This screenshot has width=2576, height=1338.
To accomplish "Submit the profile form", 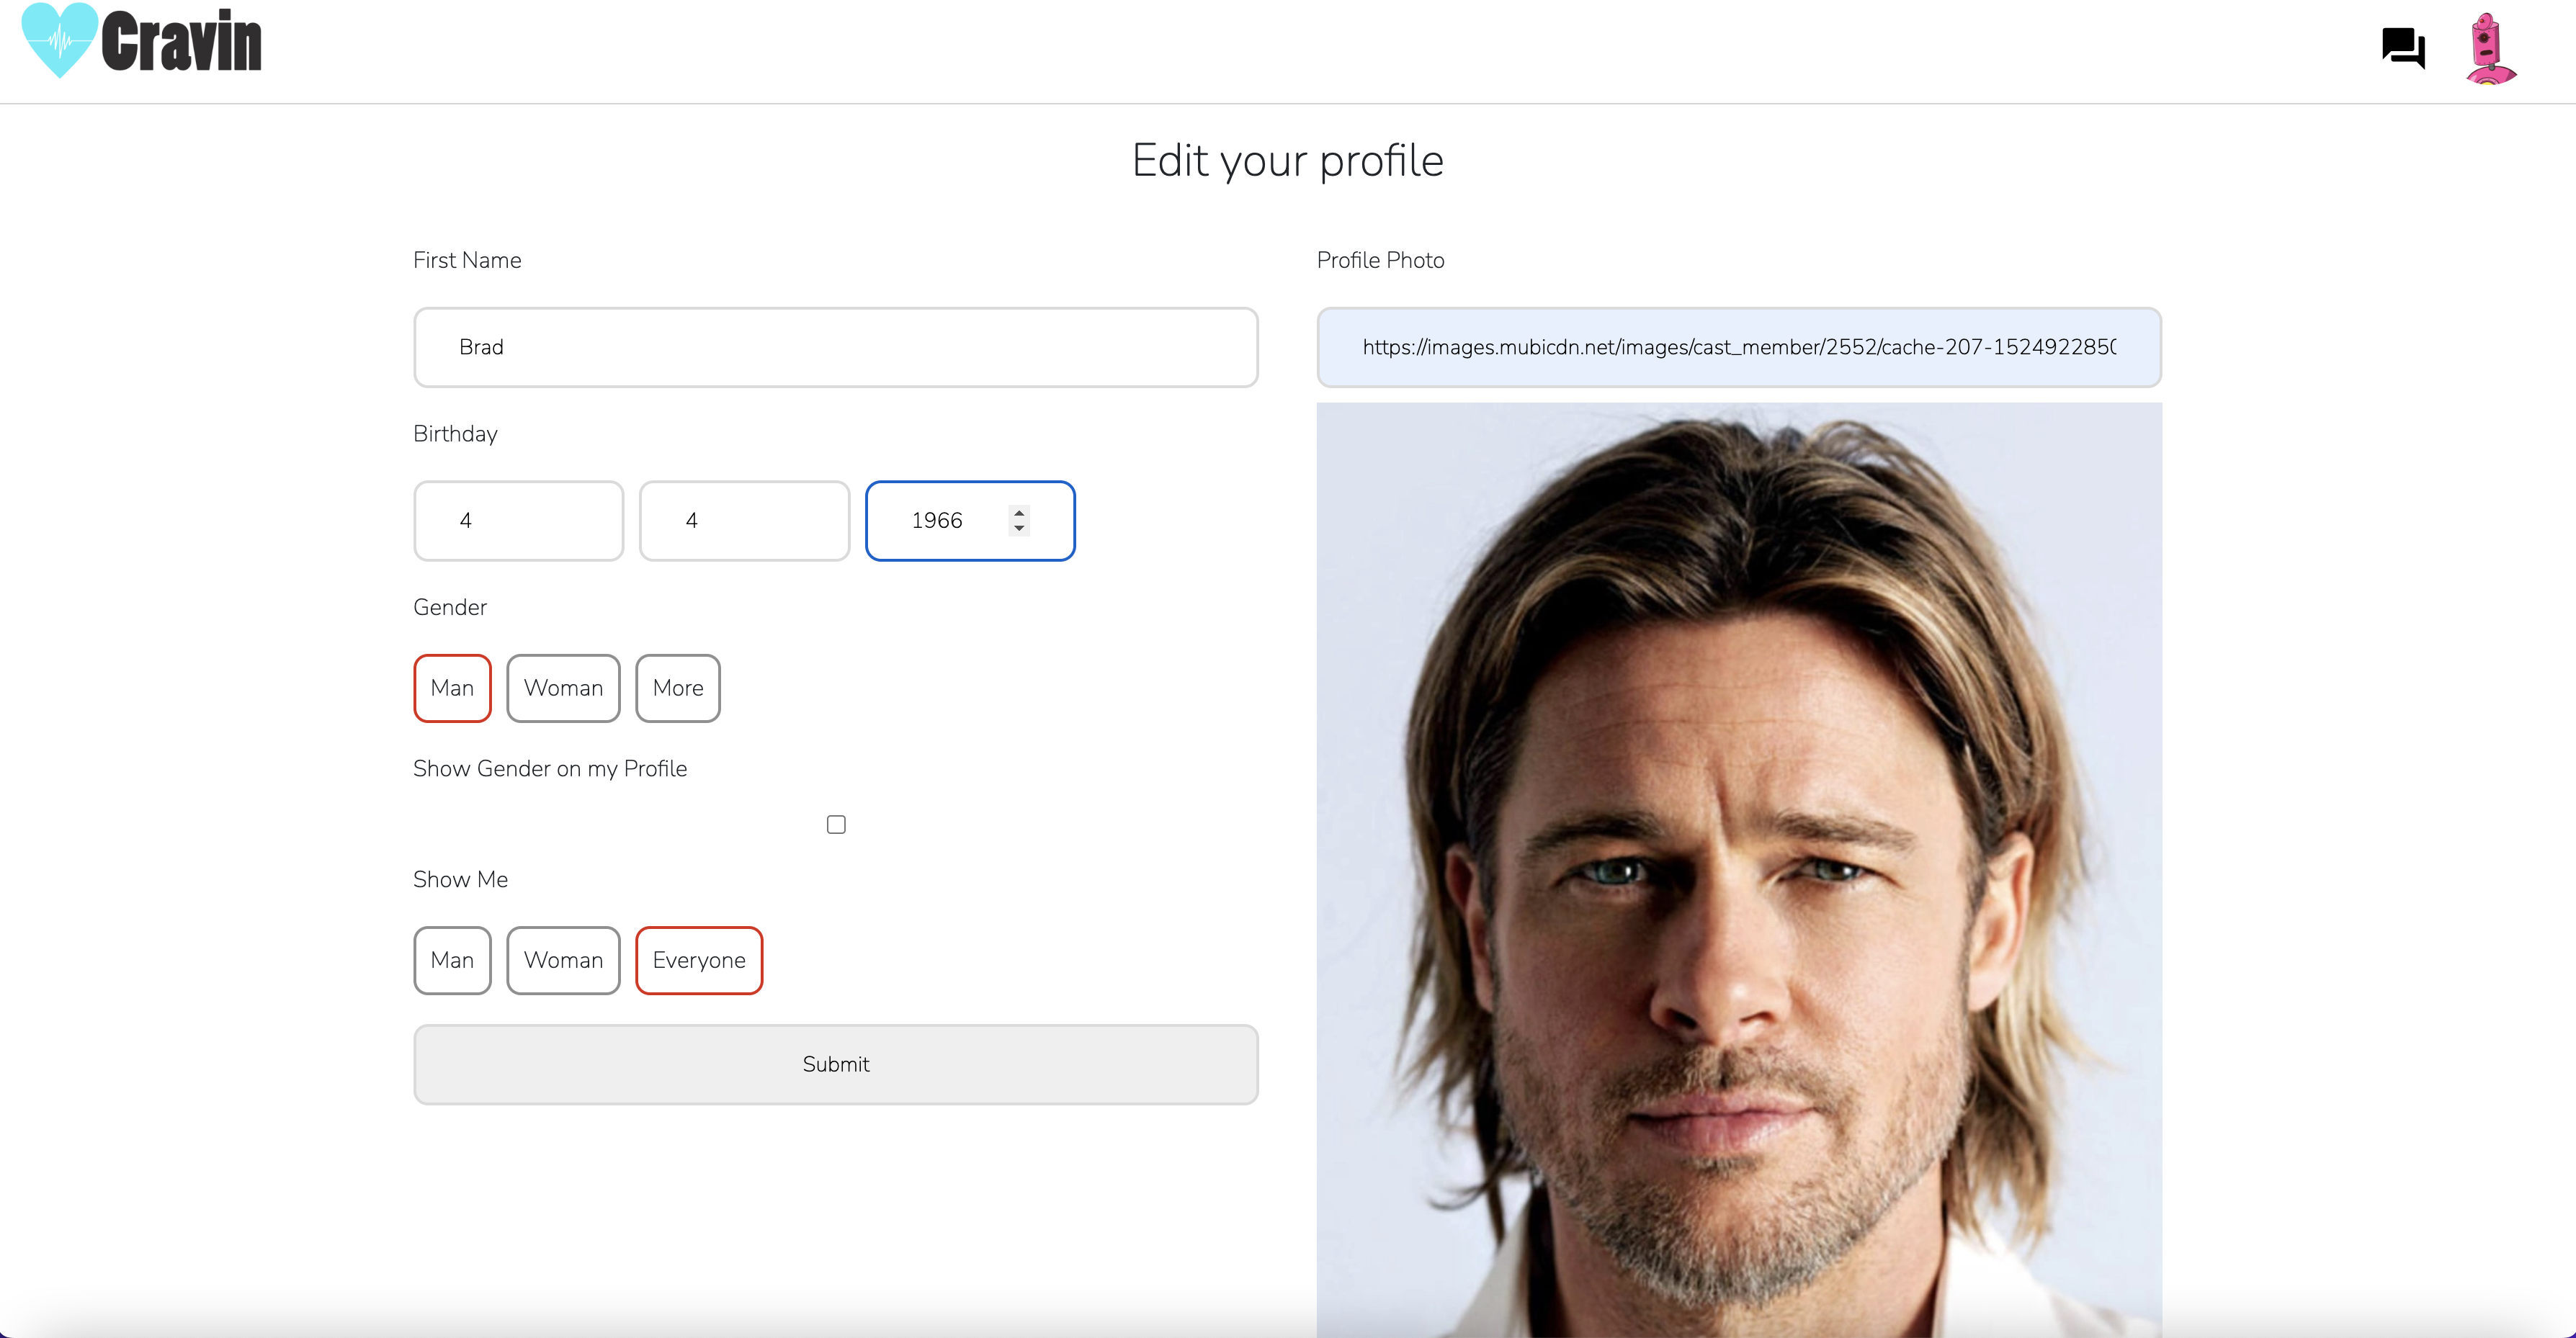I will 836,1064.
